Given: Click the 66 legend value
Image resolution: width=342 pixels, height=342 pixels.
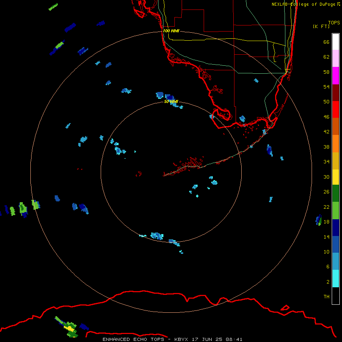Looking at the screenshot, I should point(326,42).
